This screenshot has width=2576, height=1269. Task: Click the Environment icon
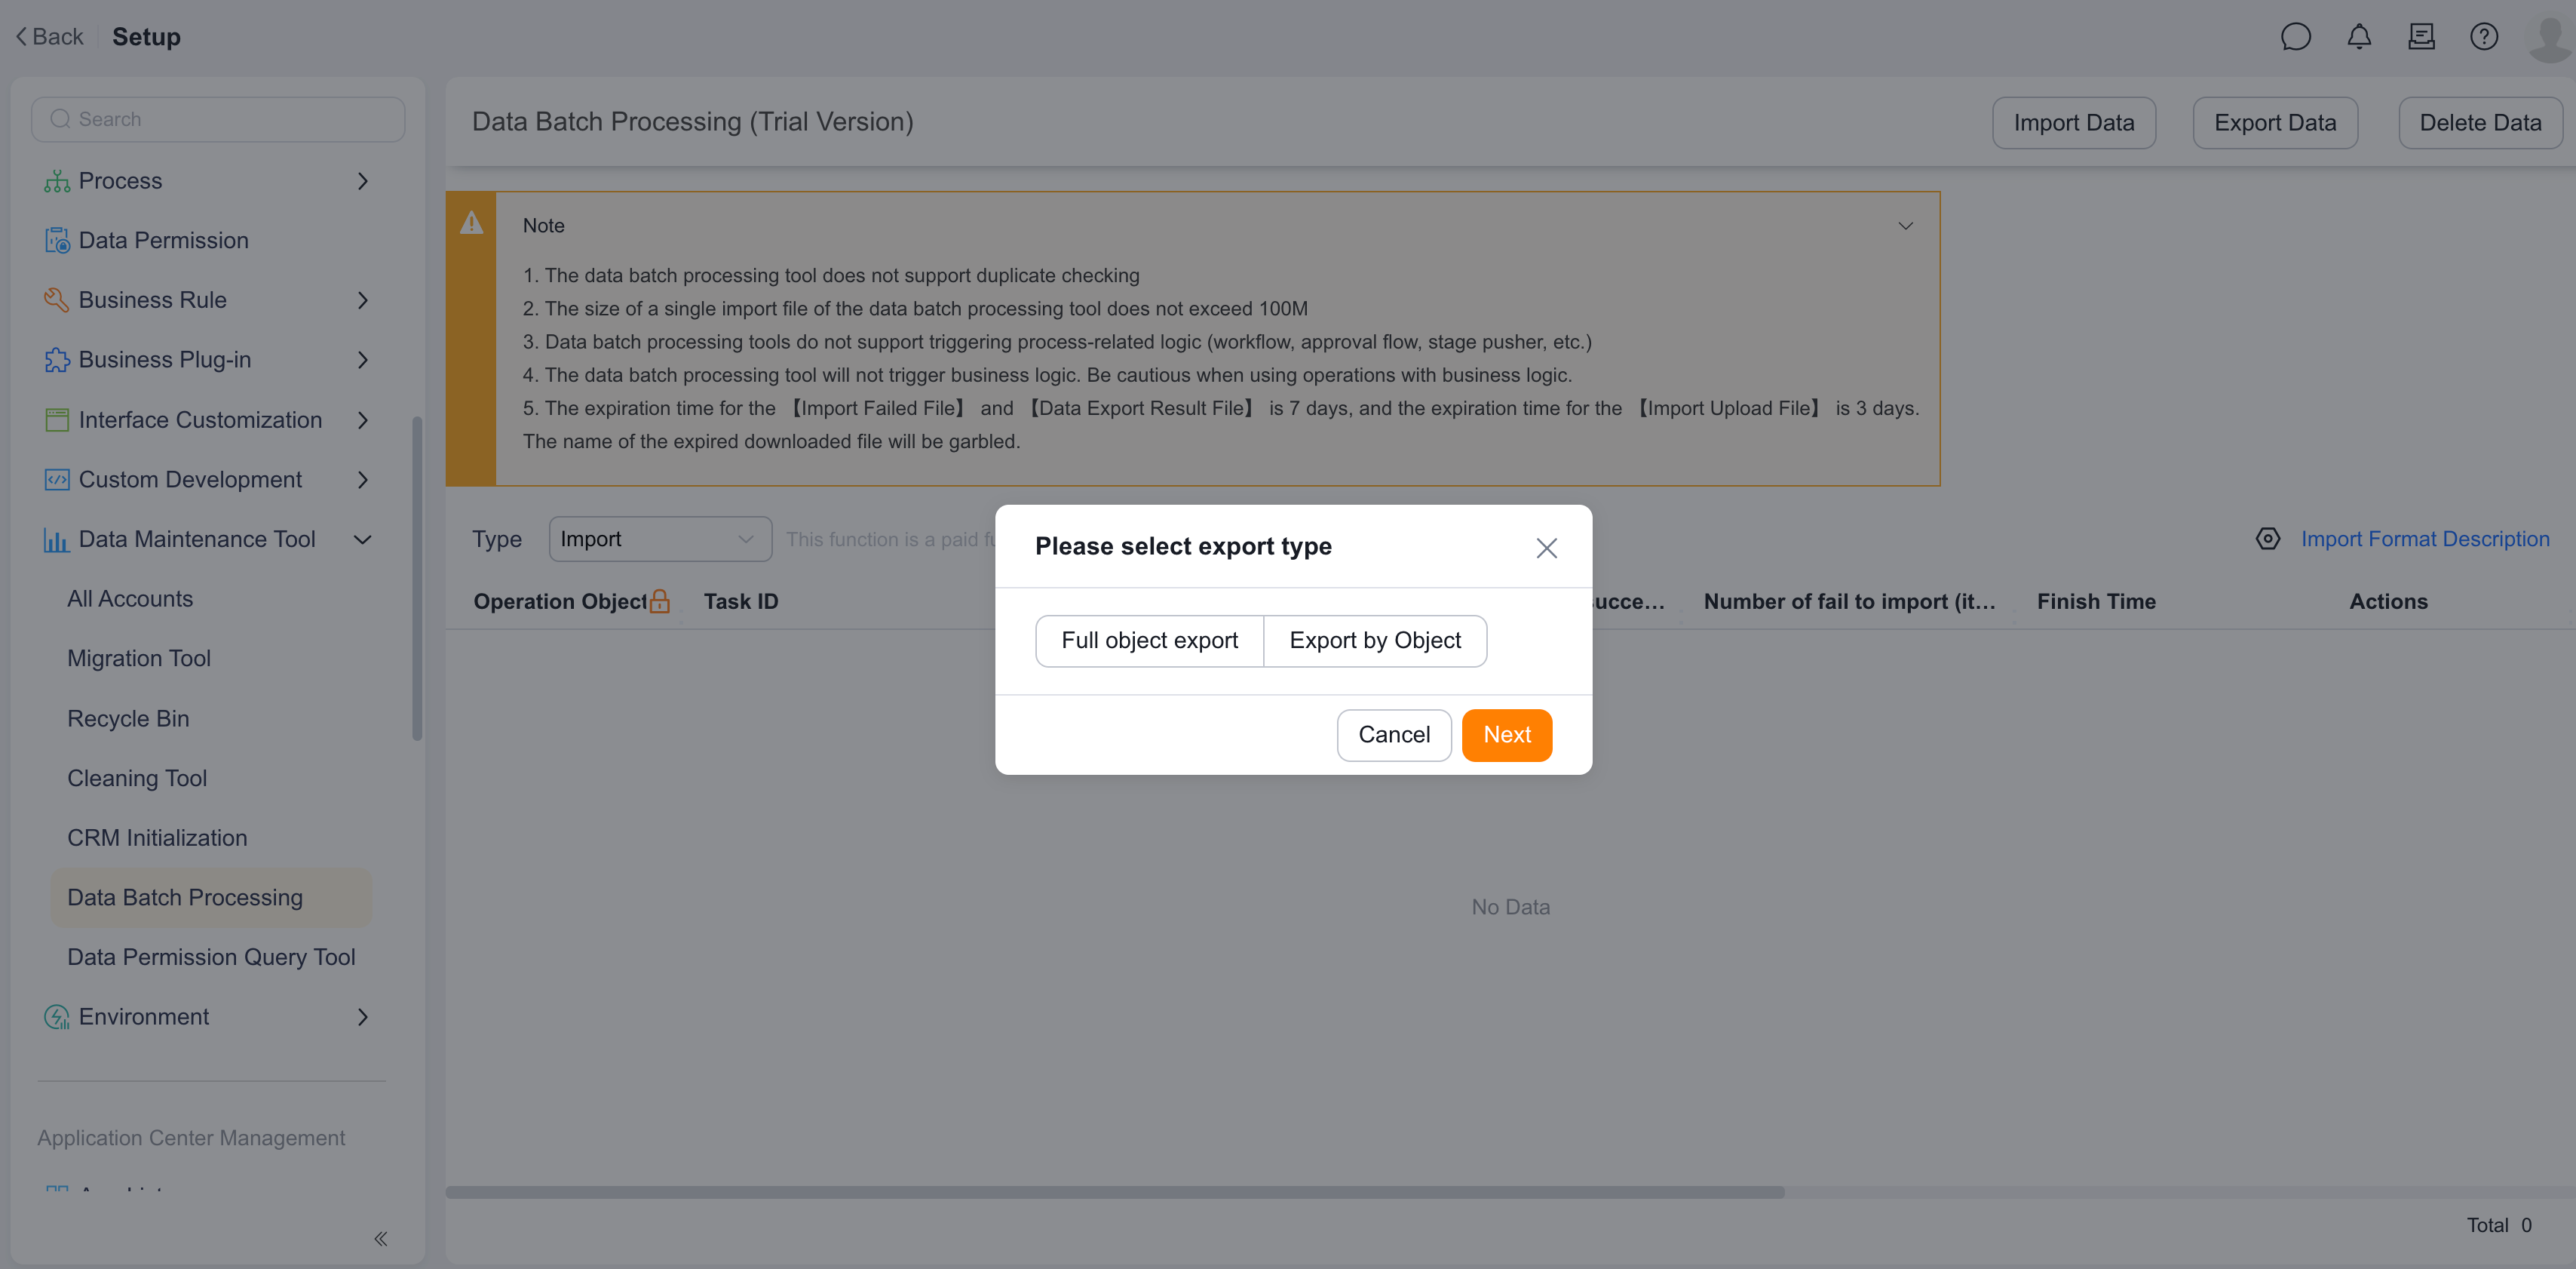point(57,1017)
